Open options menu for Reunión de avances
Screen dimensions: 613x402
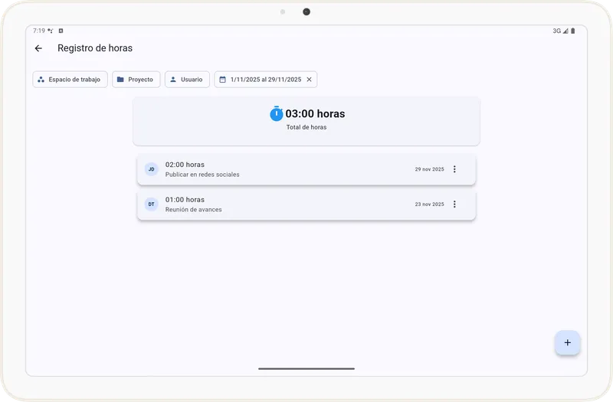point(454,204)
